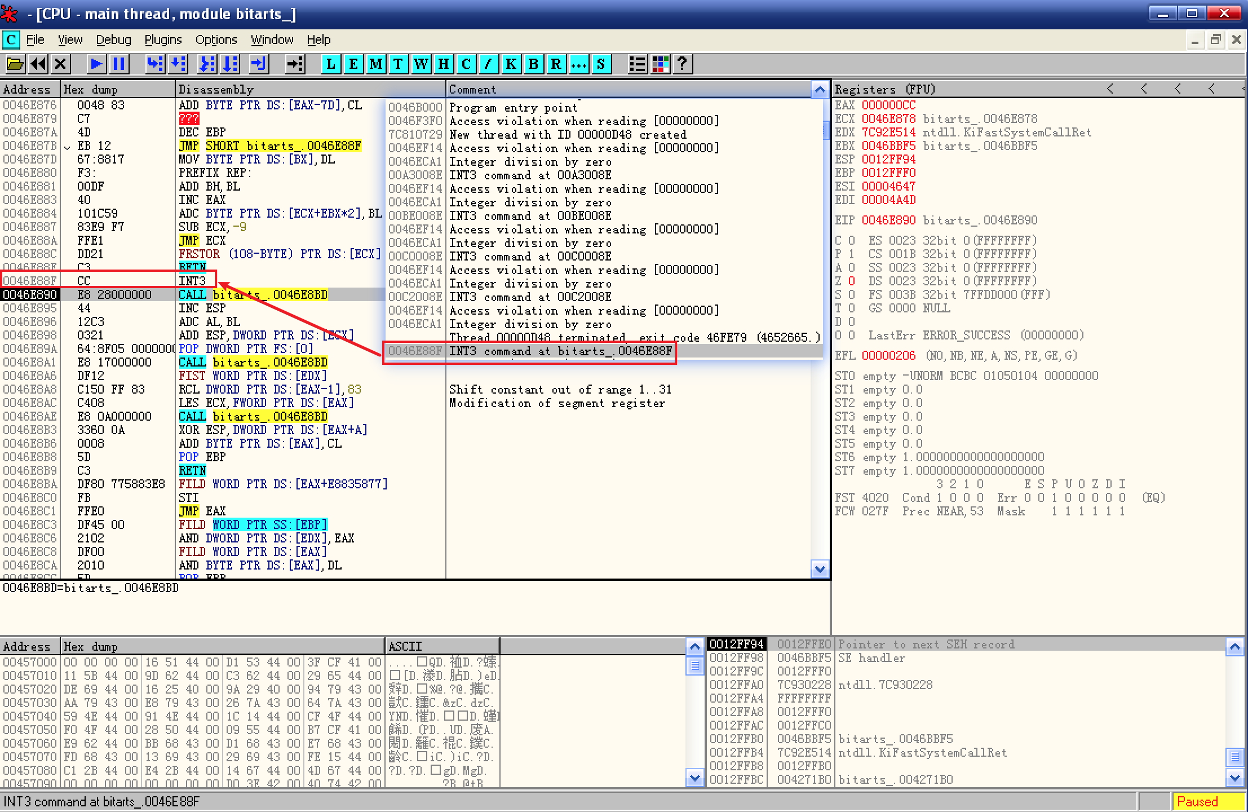Open the Memory map with M button
Image resolution: width=1248 pixels, height=812 pixels.
click(376, 64)
